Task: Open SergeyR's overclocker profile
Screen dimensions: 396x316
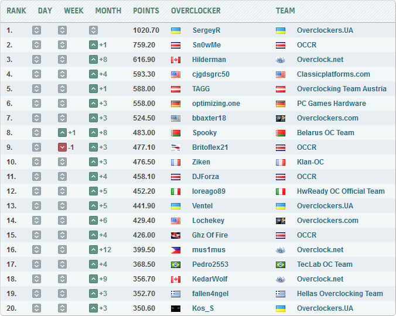Action: coord(206,30)
